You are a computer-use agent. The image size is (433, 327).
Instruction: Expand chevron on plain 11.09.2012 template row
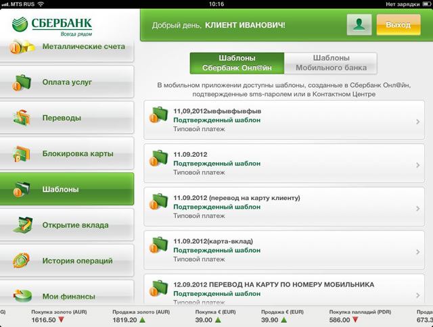point(418,165)
